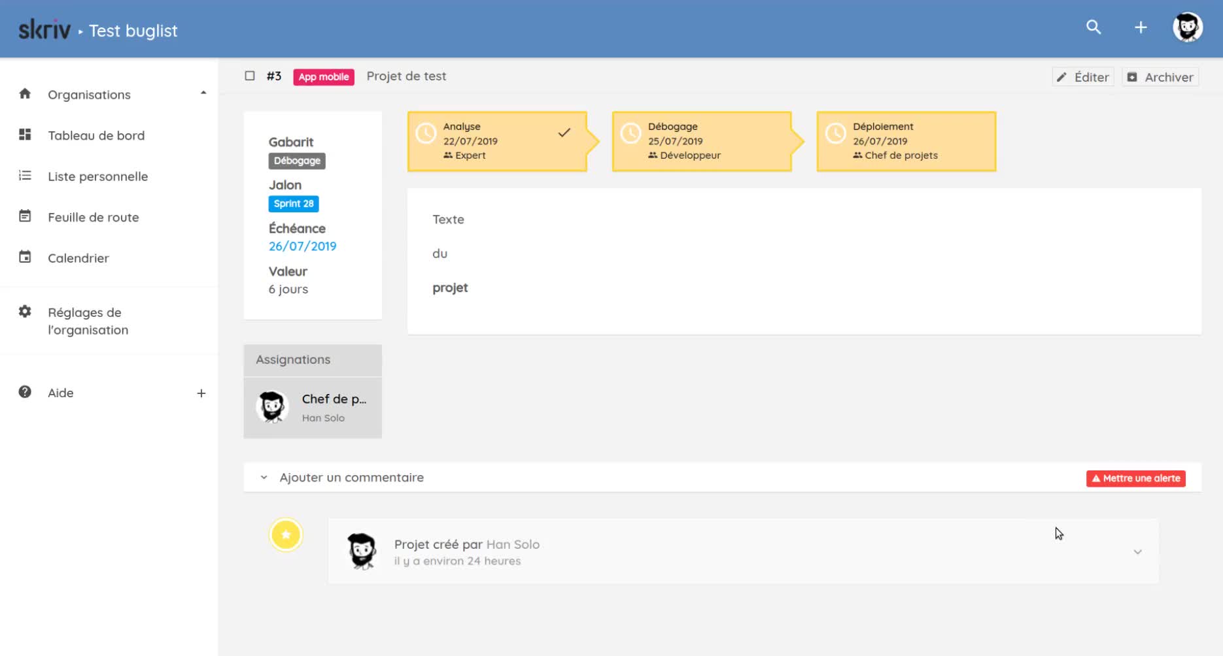Toggle the checkbox next to #3
The width and height of the screenshot is (1223, 656).
250,76
